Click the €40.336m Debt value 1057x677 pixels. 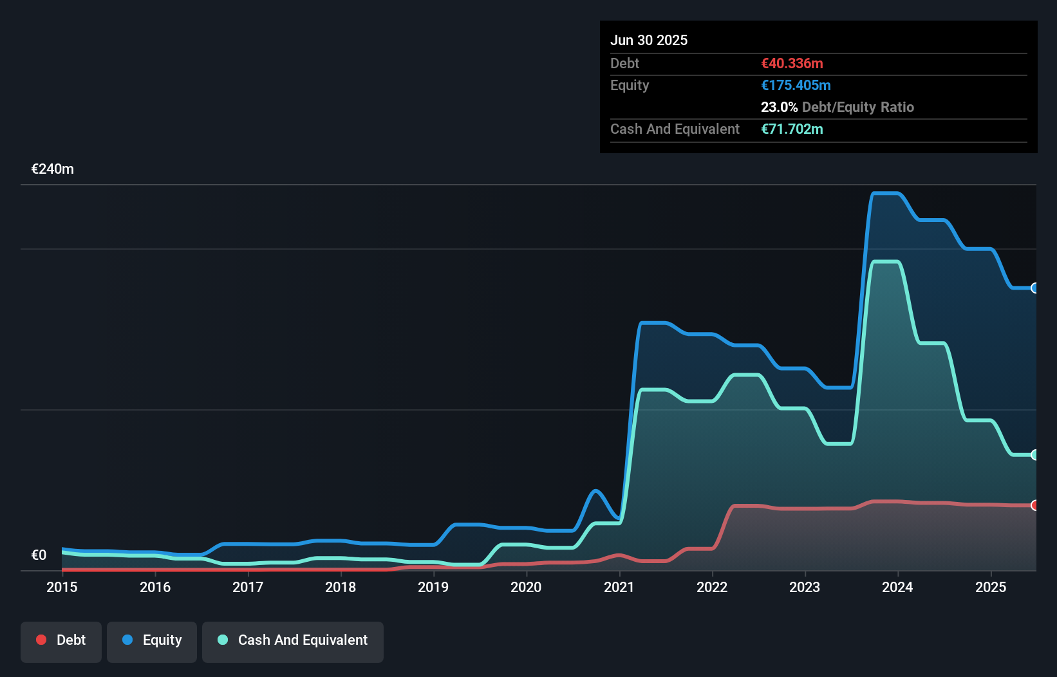[792, 63]
